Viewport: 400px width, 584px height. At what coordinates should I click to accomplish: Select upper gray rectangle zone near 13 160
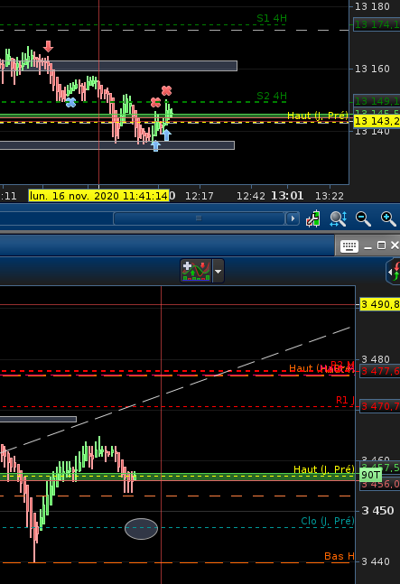coord(118,66)
